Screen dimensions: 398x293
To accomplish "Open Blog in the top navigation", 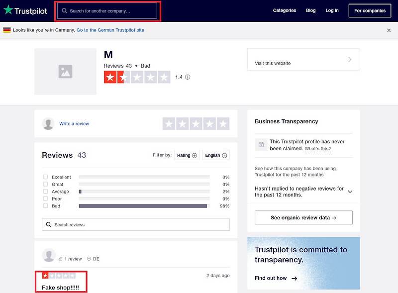I will pos(310,10).
